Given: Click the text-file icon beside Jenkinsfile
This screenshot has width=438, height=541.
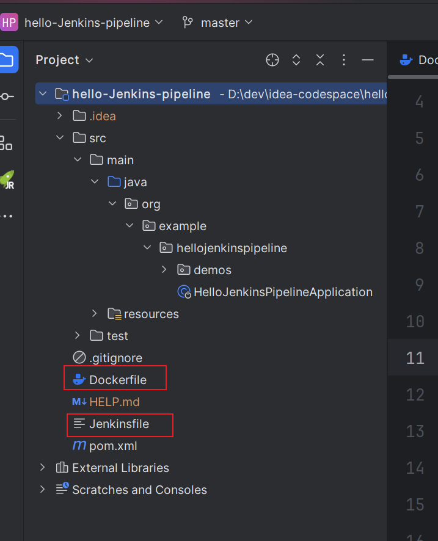Looking at the screenshot, I should (79, 423).
